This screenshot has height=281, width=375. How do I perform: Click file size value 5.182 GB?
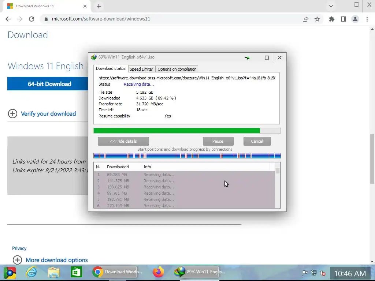(x=145, y=92)
